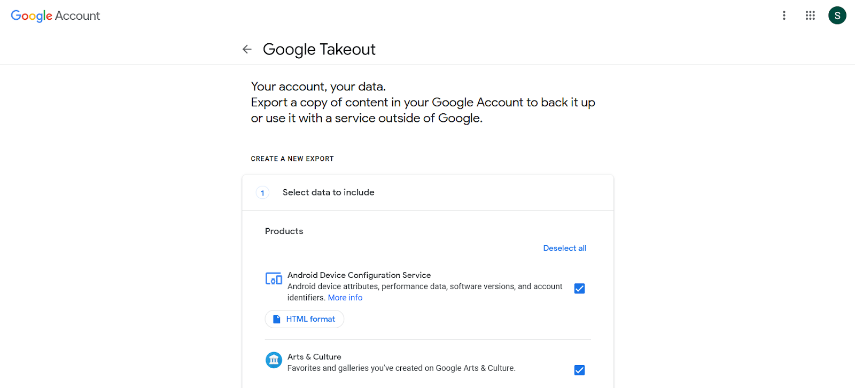The image size is (855, 388).
Task: Expand the Select data to include step
Action: click(328, 192)
